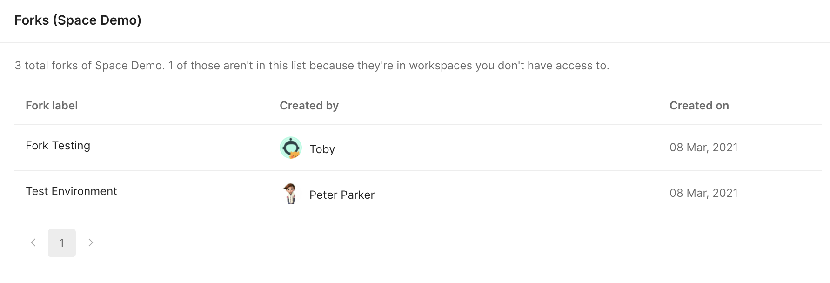Click the 'Space Demo' text in description

pos(129,66)
